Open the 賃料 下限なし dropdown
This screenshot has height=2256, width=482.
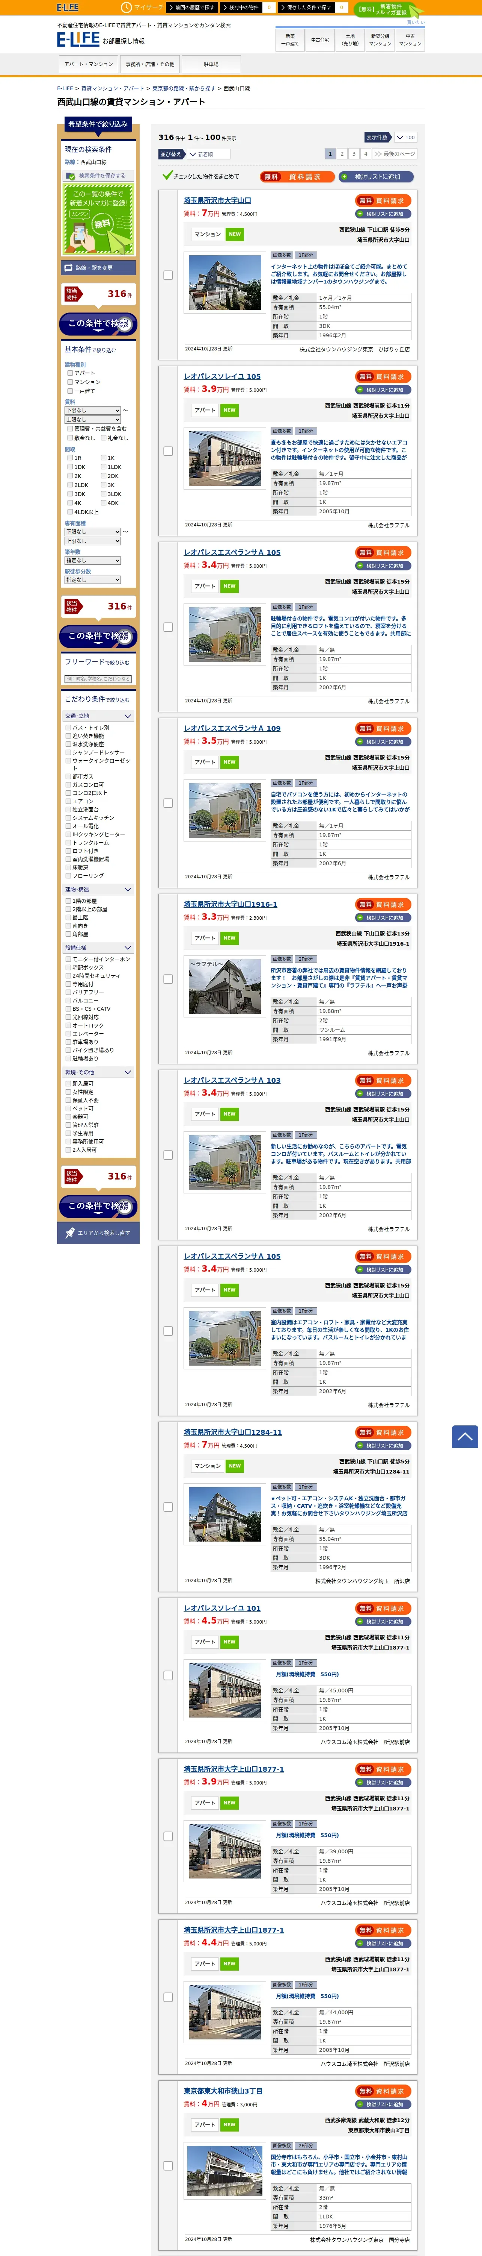(x=93, y=410)
